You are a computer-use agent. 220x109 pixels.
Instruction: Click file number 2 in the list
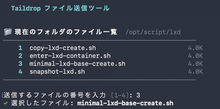coord(20,56)
